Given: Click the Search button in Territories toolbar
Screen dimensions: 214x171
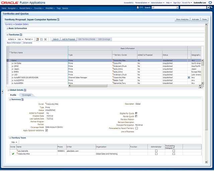Looking at the screenshot, I should (56, 39).
